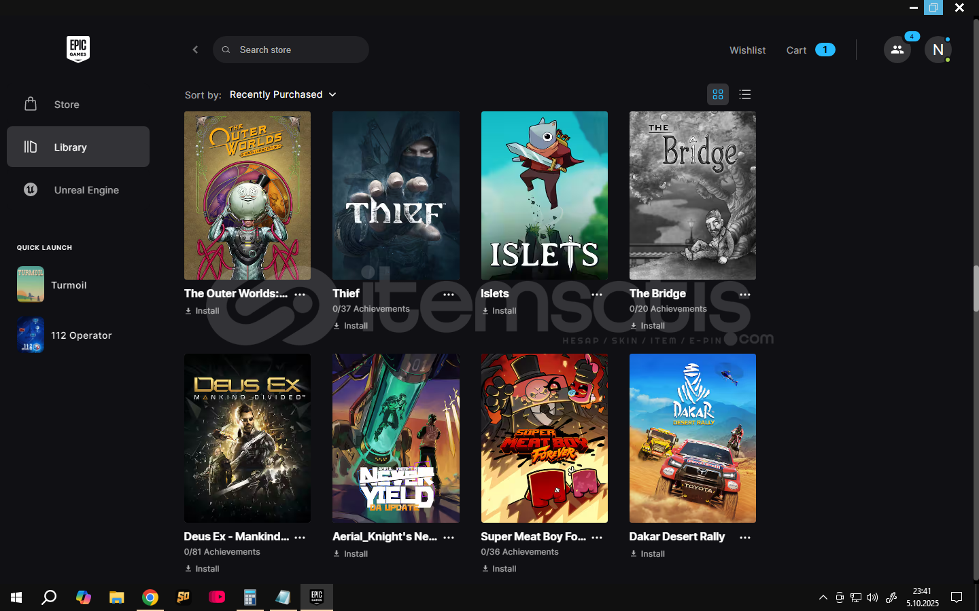Install Deus Ex - Mankind Divided
Viewport: 979px width, 611px height.
(x=202, y=569)
